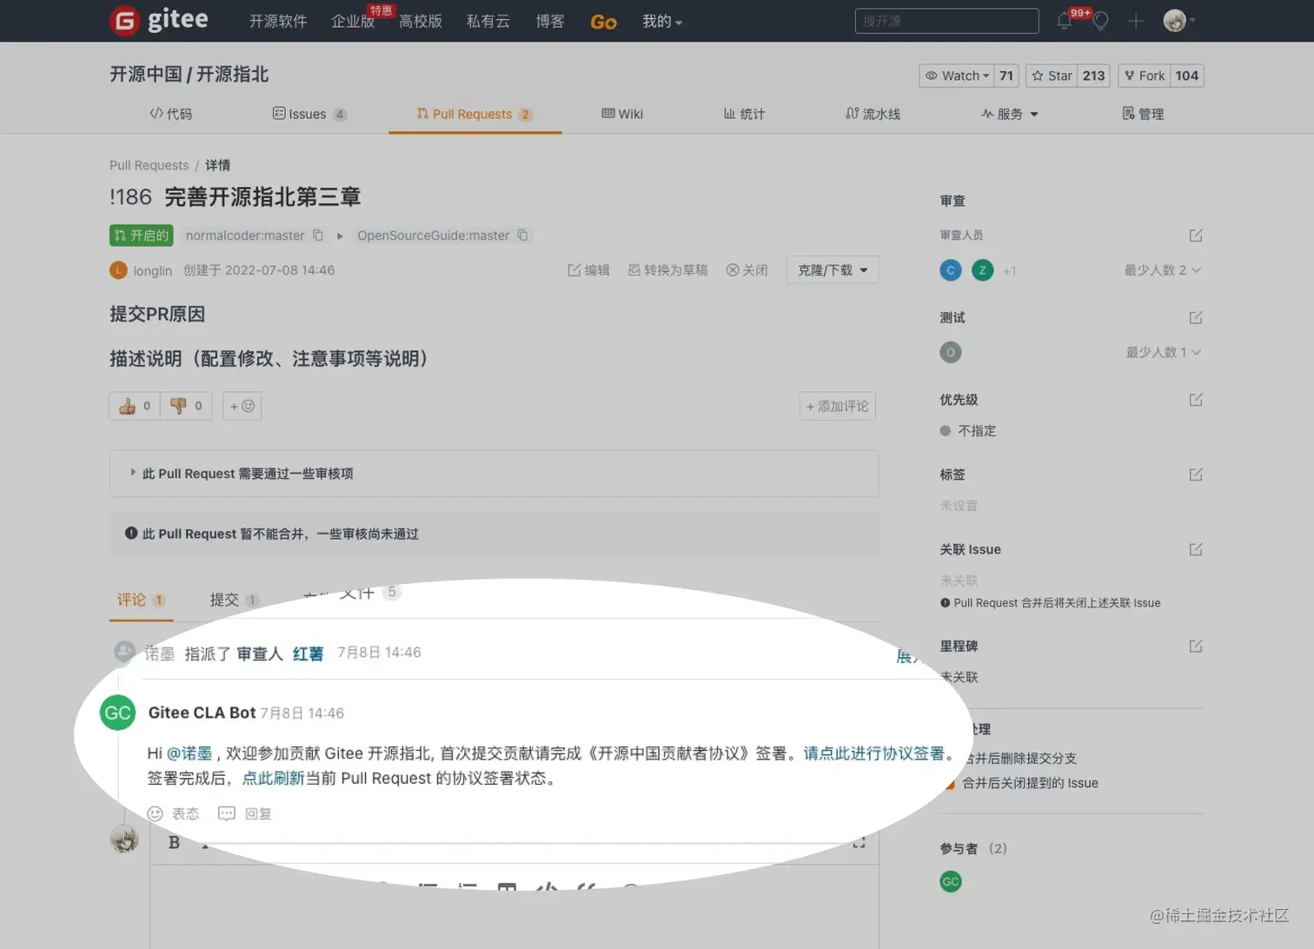This screenshot has height=949, width=1314.
Task: Click the lightbulb tips icon in header
Action: [x=1100, y=21]
